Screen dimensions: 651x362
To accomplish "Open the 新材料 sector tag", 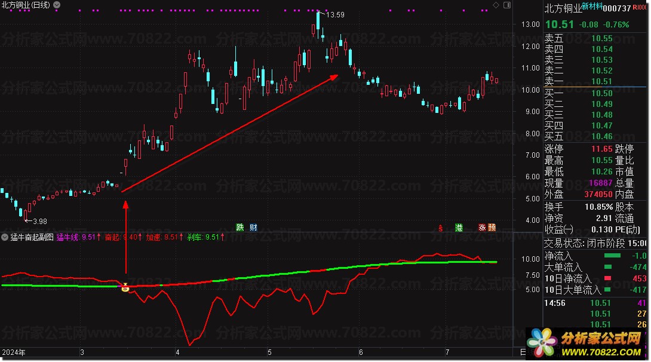I will (x=592, y=6).
